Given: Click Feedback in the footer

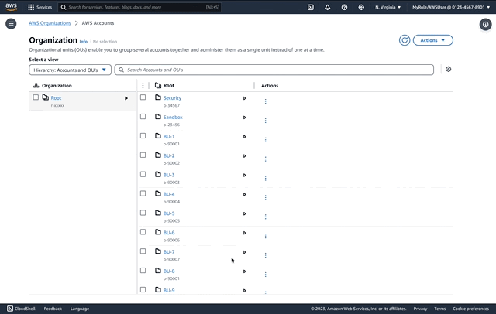Looking at the screenshot, I should (53, 309).
